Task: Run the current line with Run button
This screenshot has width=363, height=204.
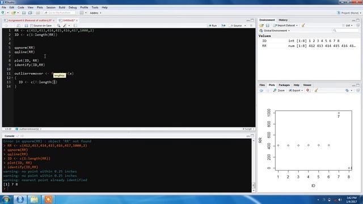Action: 212,25
